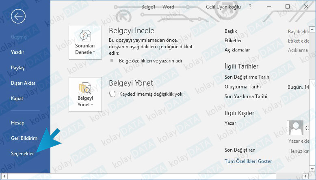This screenshot has height=180, width=316.
Task: Click the Başlık ekle field
Action: pyautogui.click(x=298, y=32)
